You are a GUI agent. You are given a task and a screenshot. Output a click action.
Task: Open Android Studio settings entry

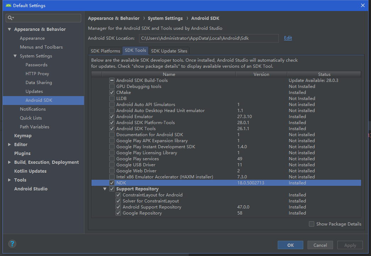point(31,189)
